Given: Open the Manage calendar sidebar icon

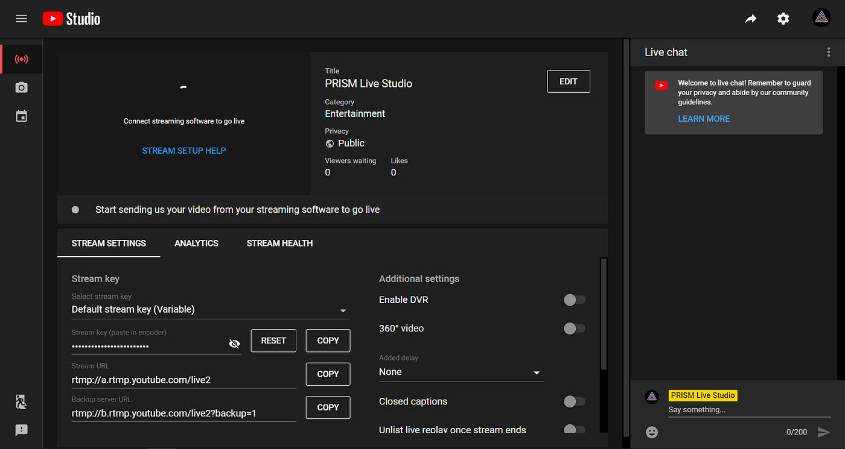Looking at the screenshot, I should point(22,116).
